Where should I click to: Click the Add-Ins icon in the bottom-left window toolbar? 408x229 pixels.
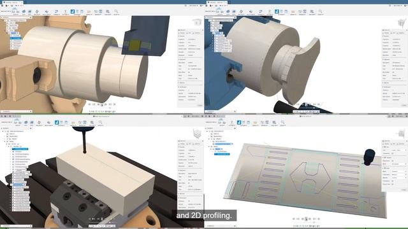[x=92, y=122]
